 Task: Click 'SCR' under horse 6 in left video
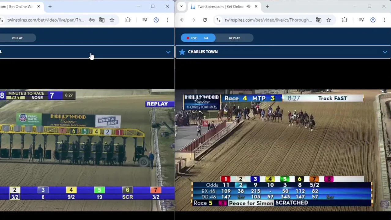click(x=128, y=197)
